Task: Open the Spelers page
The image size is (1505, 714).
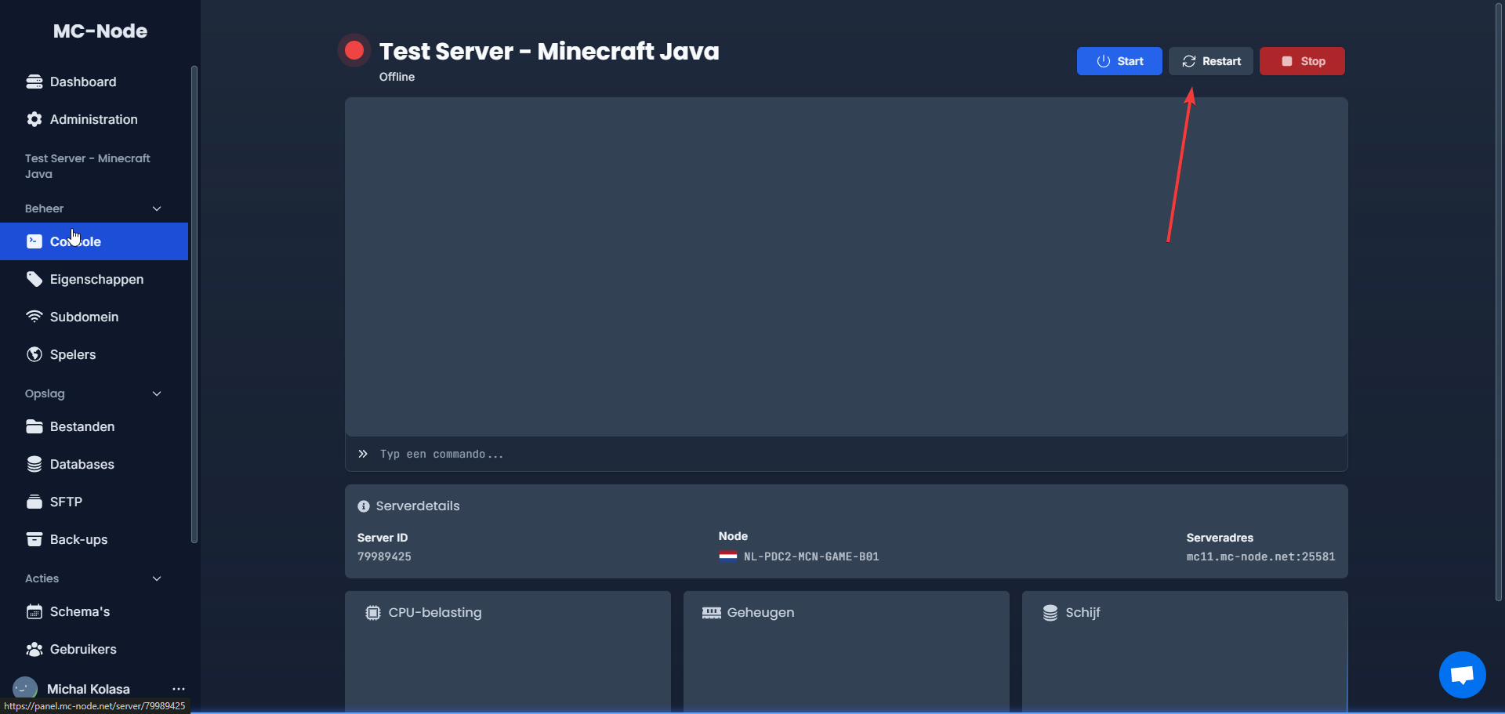Action: click(94, 354)
